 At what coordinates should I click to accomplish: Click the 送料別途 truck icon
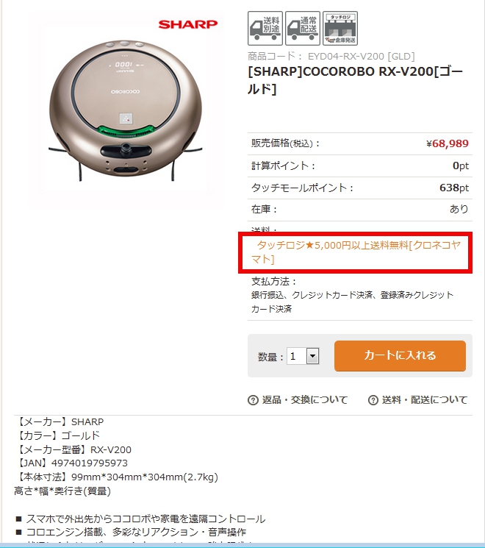[x=265, y=28]
